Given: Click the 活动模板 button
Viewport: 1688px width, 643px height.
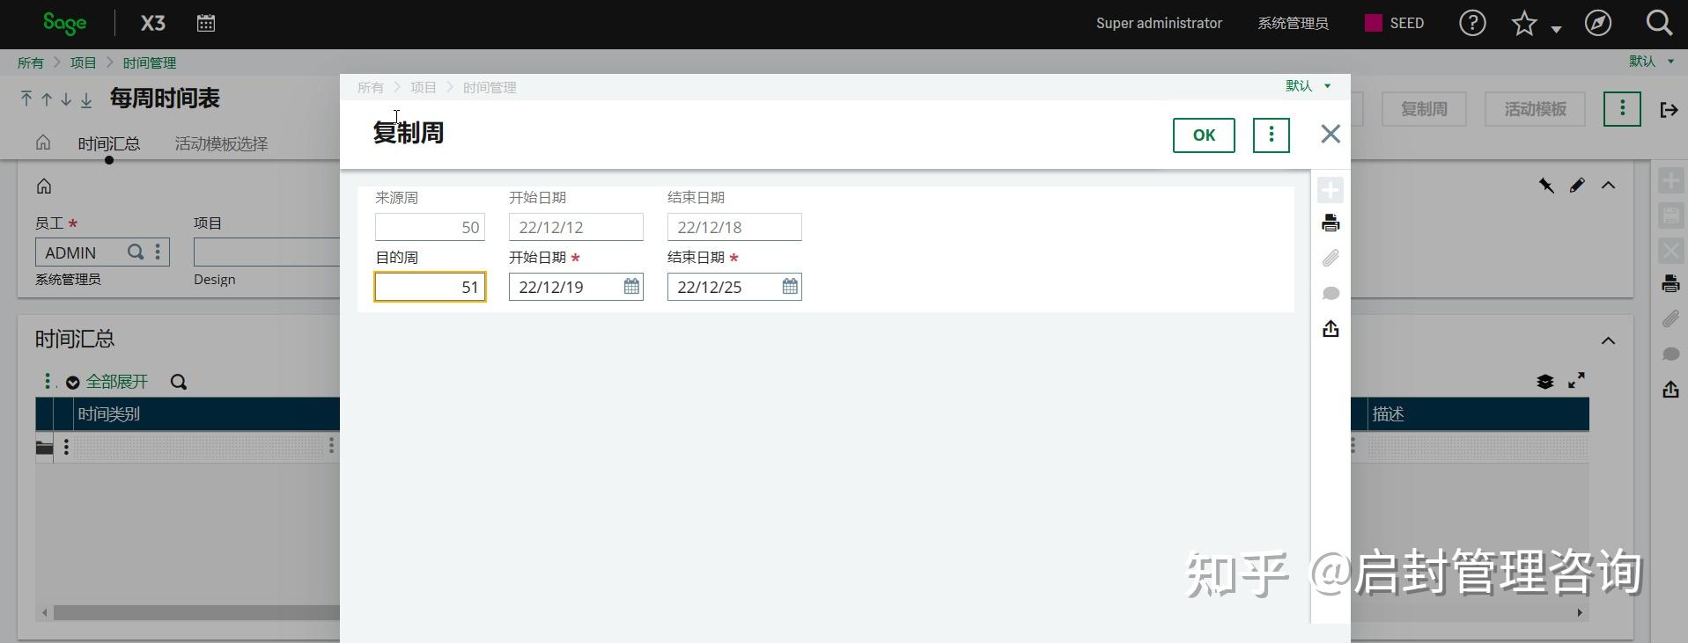Looking at the screenshot, I should pos(1535,109).
